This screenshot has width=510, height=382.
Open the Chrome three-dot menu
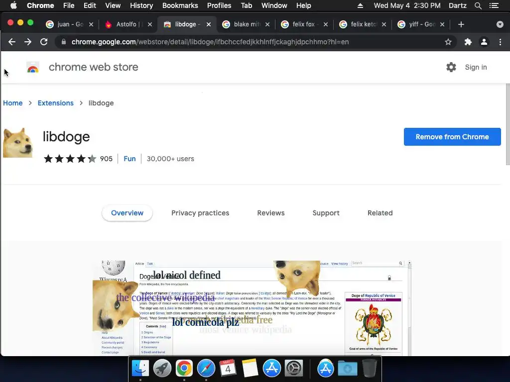coord(500,42)
